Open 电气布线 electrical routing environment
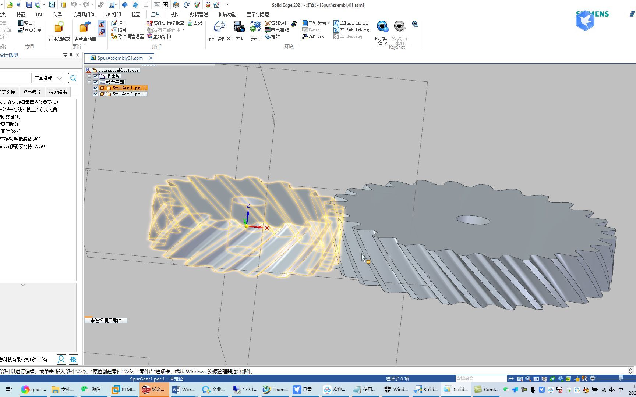This screenshot has width=636, height=397. pos(276,30)
